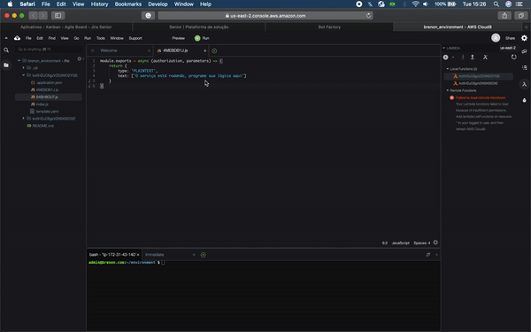This screenshot has width=531, height=332.
Task: Click the Lambda toolbar lambda symbol icon
Action: click(x=485, y=58)
